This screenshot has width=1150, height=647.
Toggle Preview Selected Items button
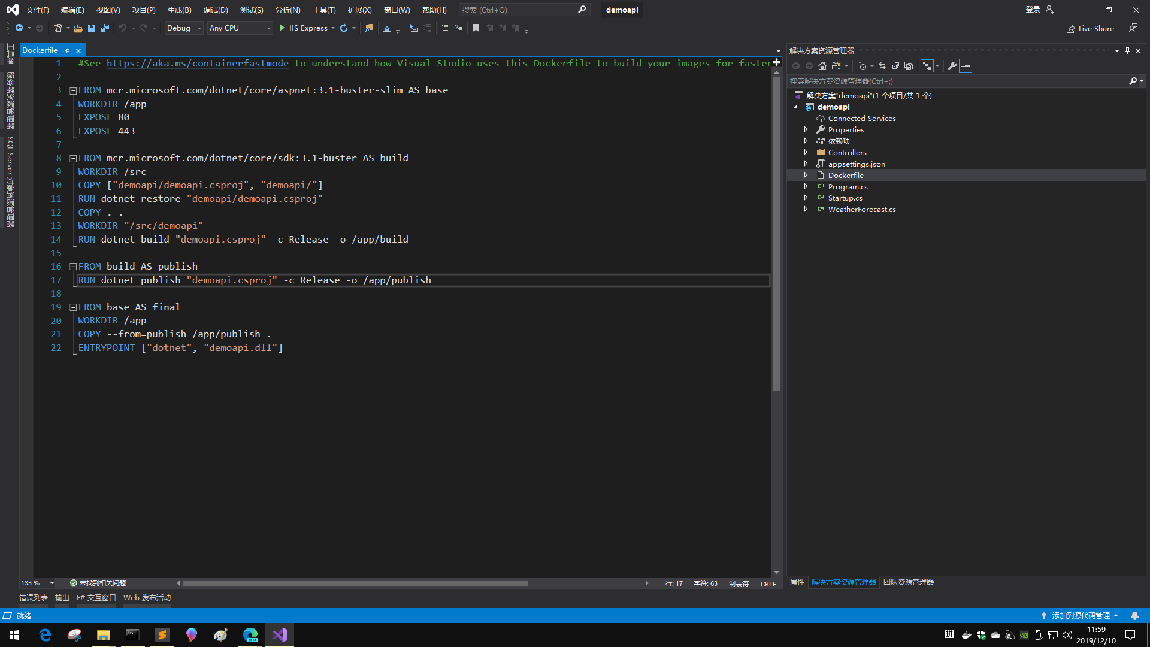(x=966, y=66)
